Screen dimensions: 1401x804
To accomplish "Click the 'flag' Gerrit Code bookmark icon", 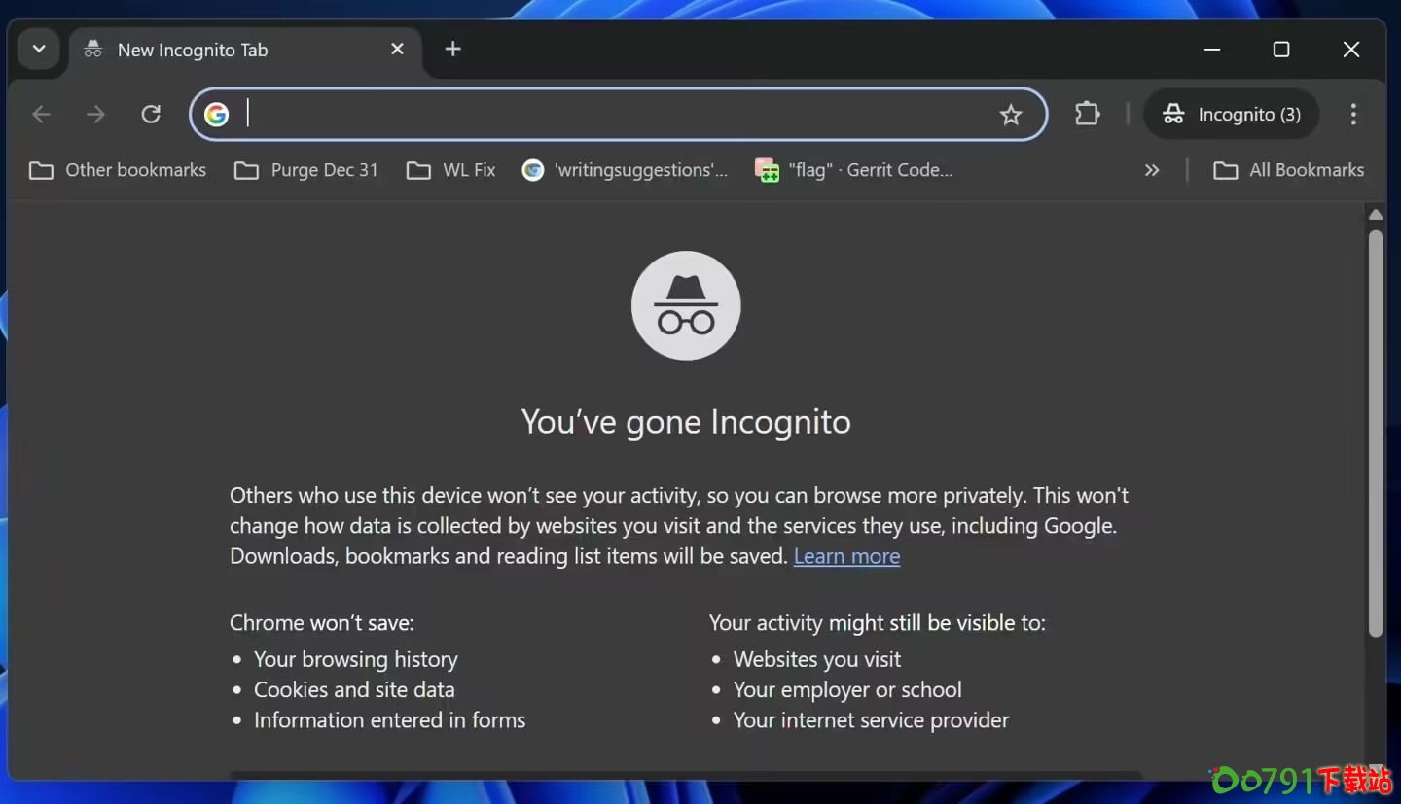I will tap(768, 169).
